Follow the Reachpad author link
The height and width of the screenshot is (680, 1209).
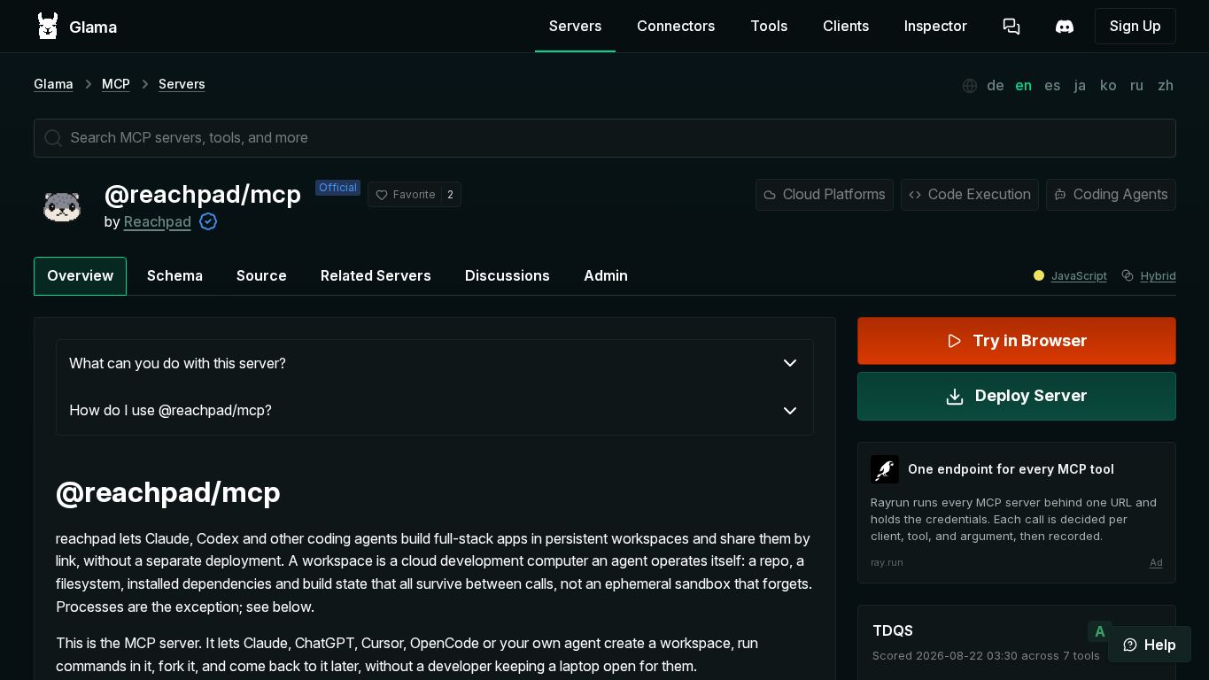click(158, 221)
